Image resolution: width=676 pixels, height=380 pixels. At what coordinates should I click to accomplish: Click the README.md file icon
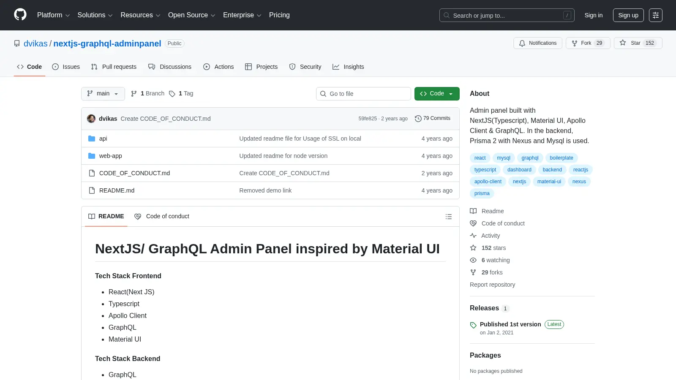click(x=92, y=190)
